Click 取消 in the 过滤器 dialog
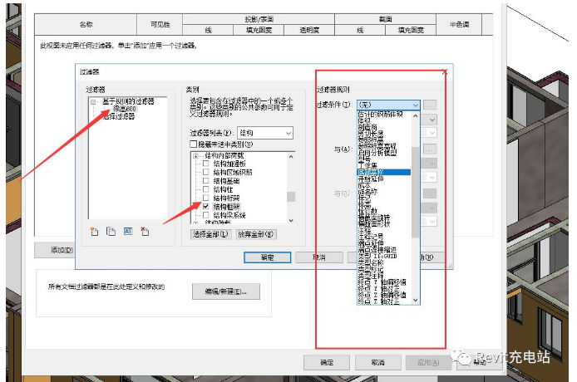577x382 pixels. 319,257
